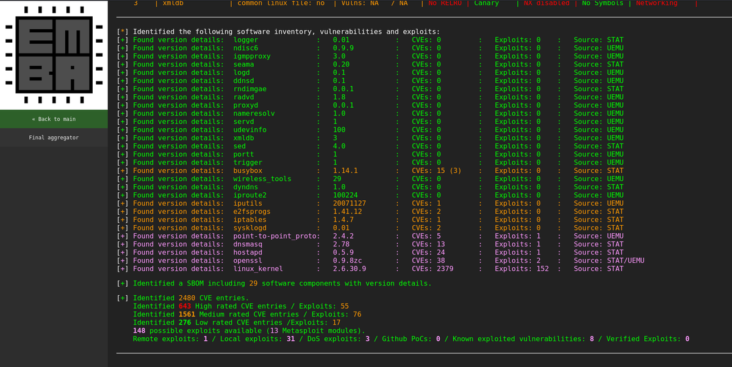Go back via '« Back to main' link
Image resolution: width=732 pixels, height=367 pixels.
coord(54,119)
